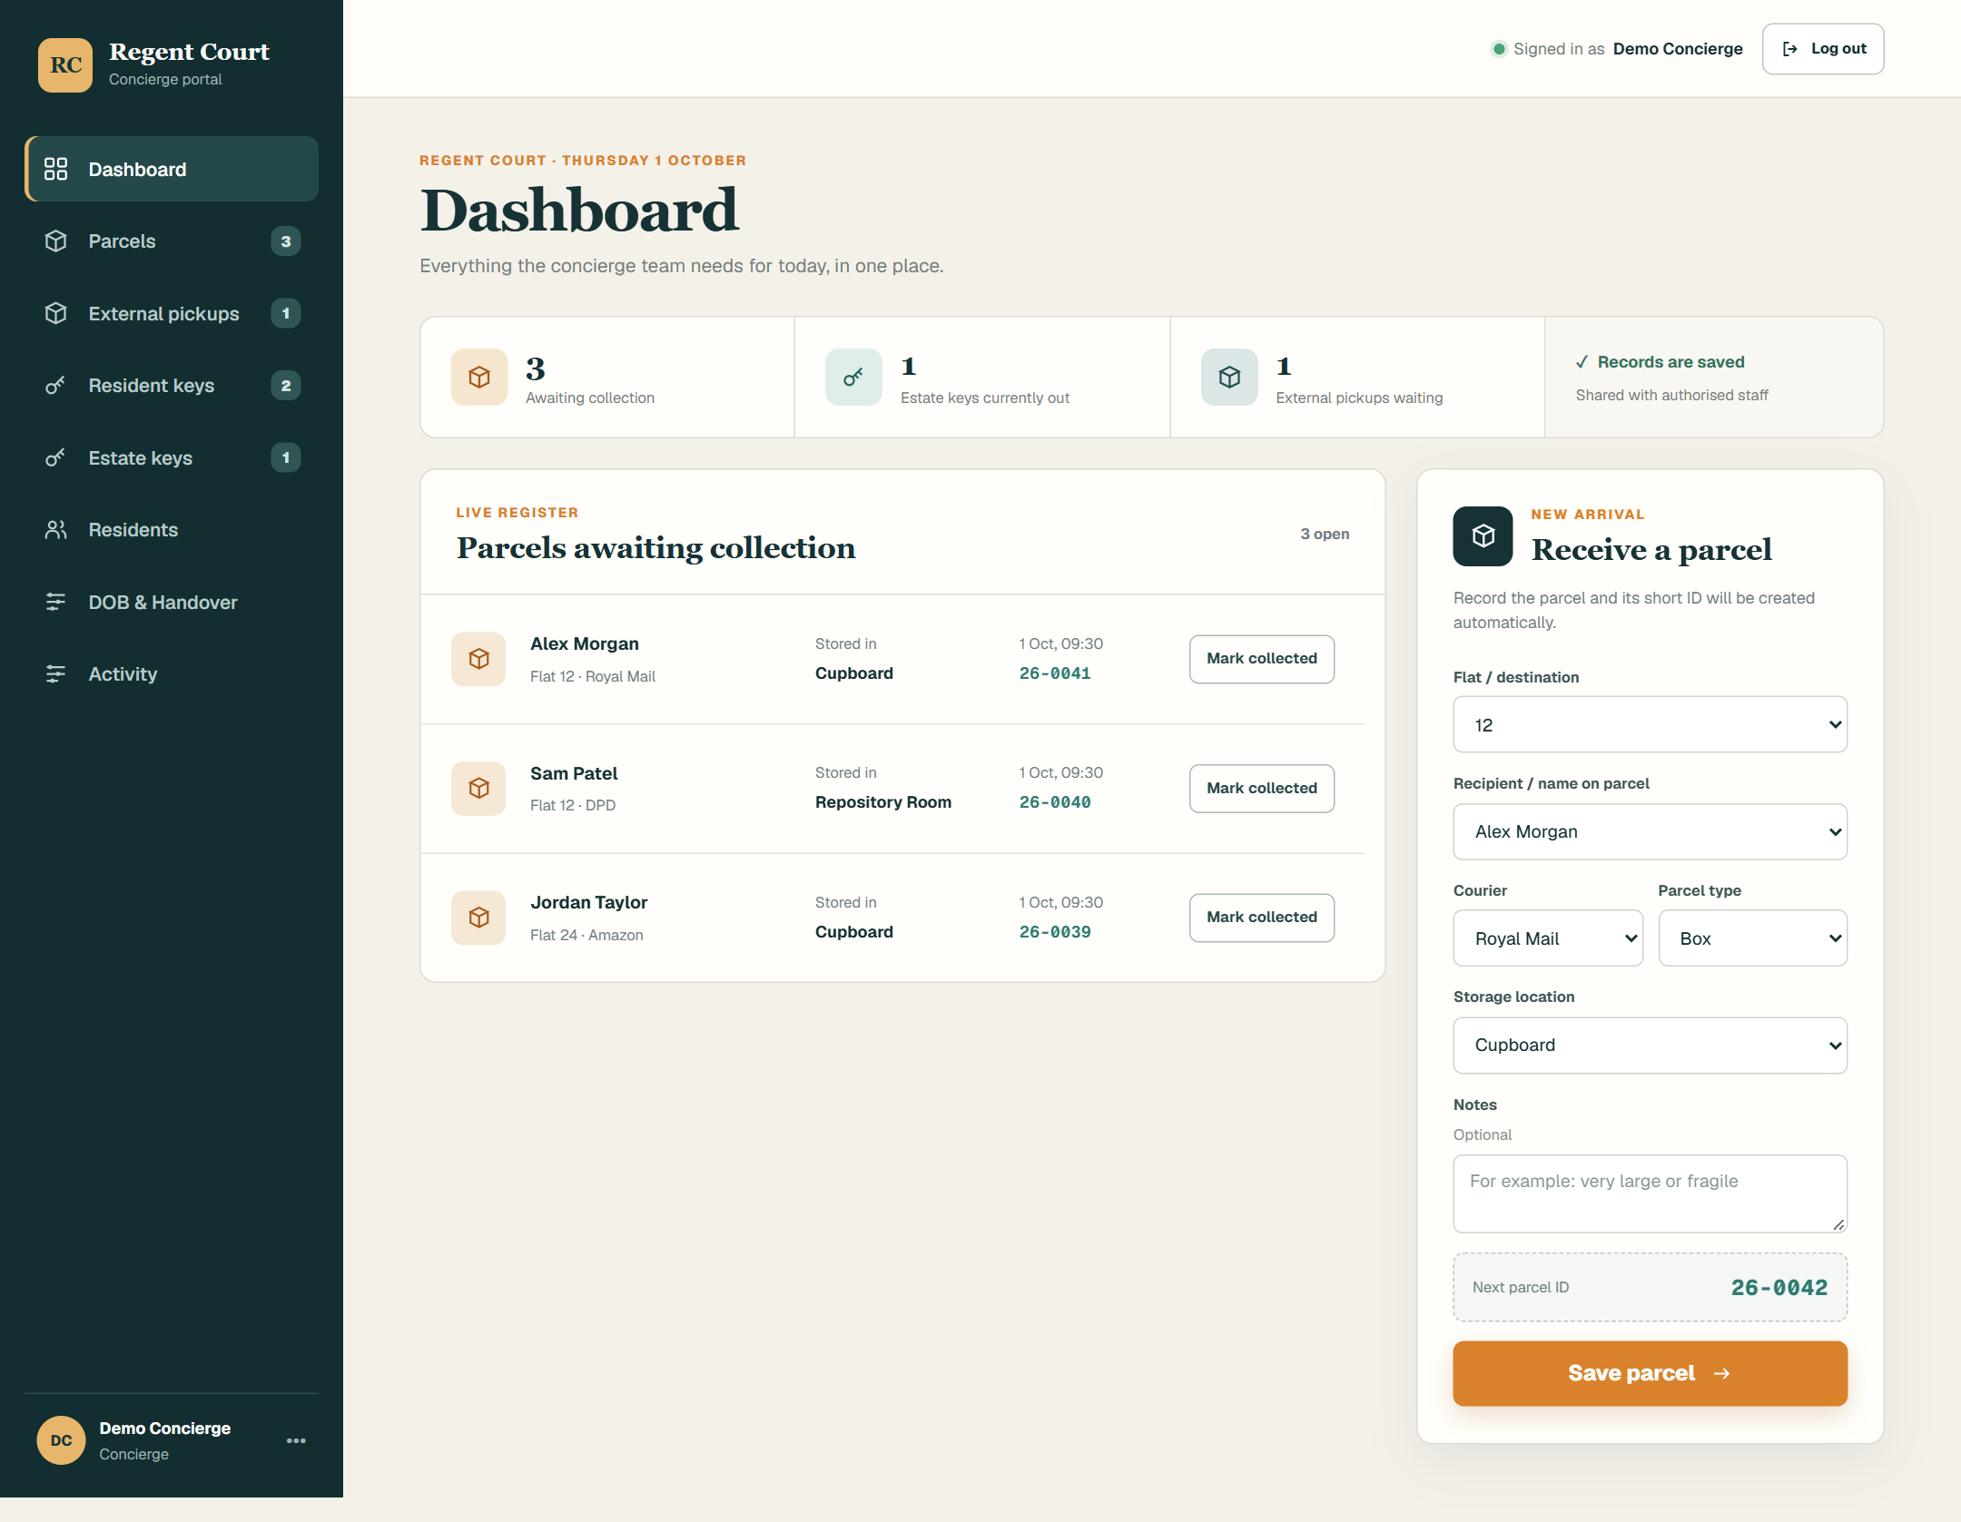1961x1522 pixels.
Task: Mark Alex Morgan's parcel collected
Action: click(1262, 659)
